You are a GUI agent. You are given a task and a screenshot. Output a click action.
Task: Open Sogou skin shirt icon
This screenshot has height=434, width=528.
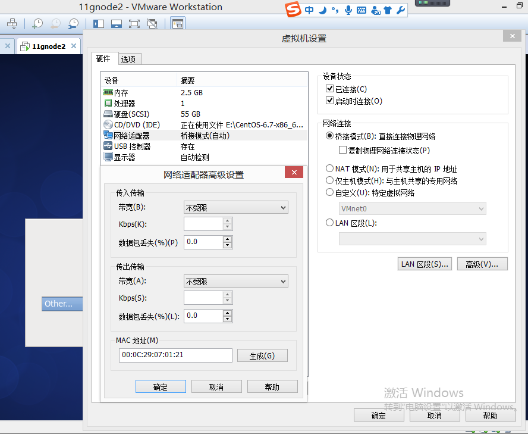[388, 10]
